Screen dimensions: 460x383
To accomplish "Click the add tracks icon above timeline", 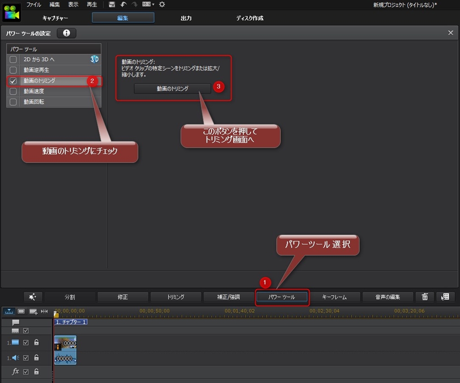I will tap(33, 311).
